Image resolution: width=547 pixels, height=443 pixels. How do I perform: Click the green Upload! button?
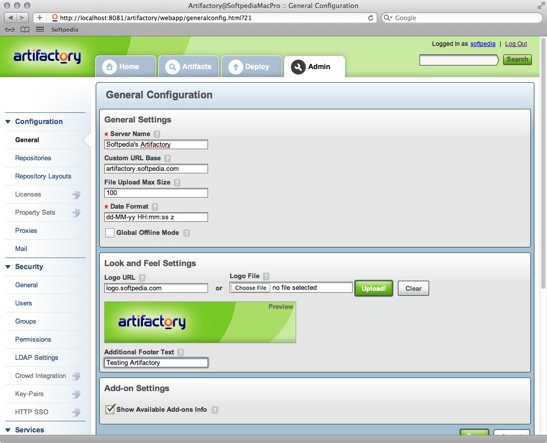(374, 288)
